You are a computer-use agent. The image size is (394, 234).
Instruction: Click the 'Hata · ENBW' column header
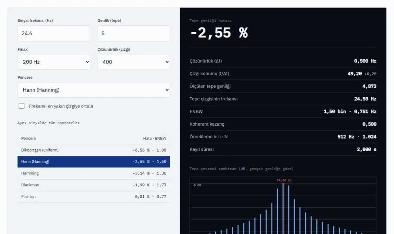tap(154, 139)
